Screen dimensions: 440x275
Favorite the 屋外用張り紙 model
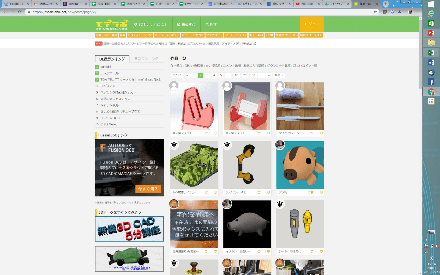(x=206, y=252)
